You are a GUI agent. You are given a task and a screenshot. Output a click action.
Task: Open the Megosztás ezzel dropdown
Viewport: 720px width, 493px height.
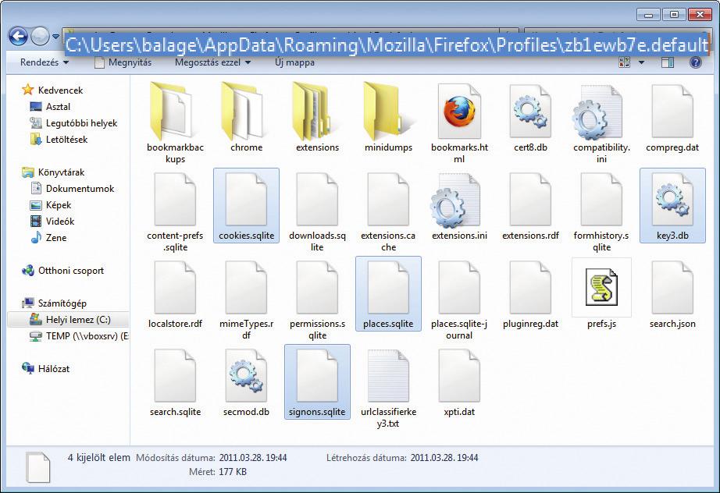coord(212,62)
